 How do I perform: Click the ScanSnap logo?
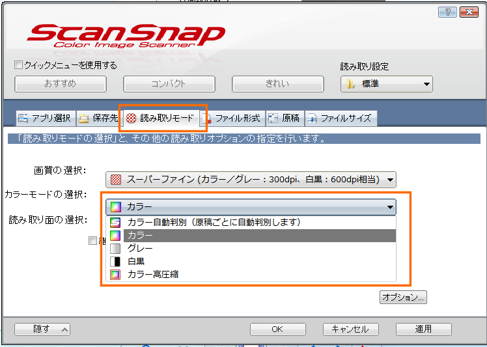[x=126, y=36]
